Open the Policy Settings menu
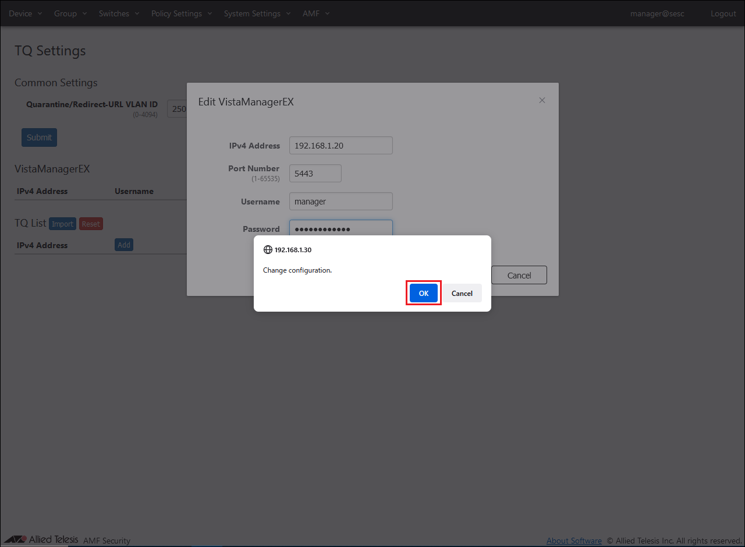This screenshot has height=547, width=745. pyautogui.click(x=182, y=13)
